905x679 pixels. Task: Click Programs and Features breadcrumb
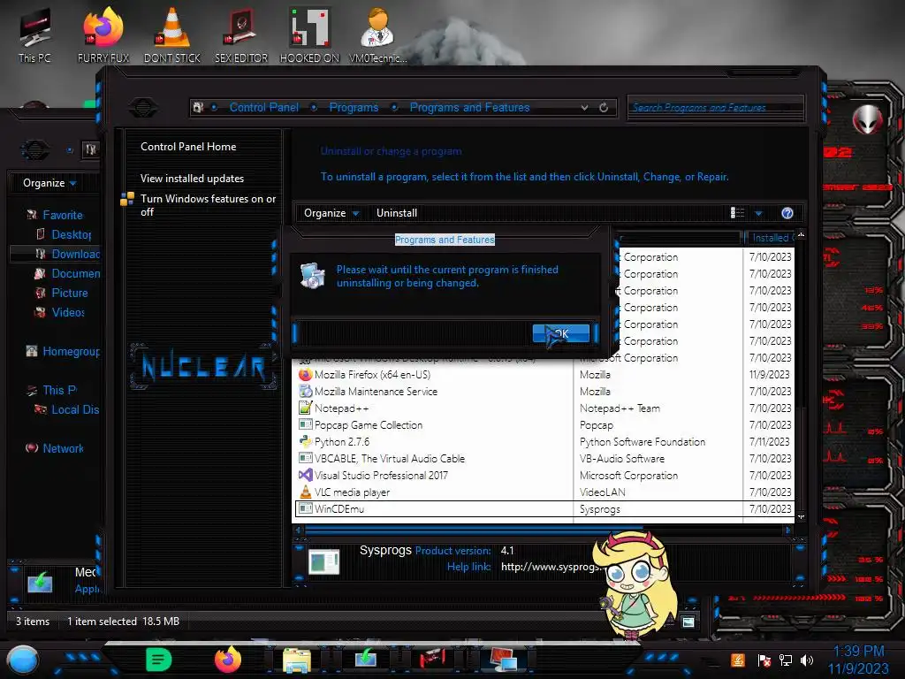pyautogui.click(x=469, y=107)
